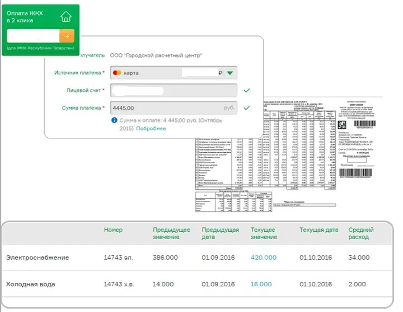This screenshot has width=403, height=312.
Task: Click the Текущее значение column header
Action: 264,234
